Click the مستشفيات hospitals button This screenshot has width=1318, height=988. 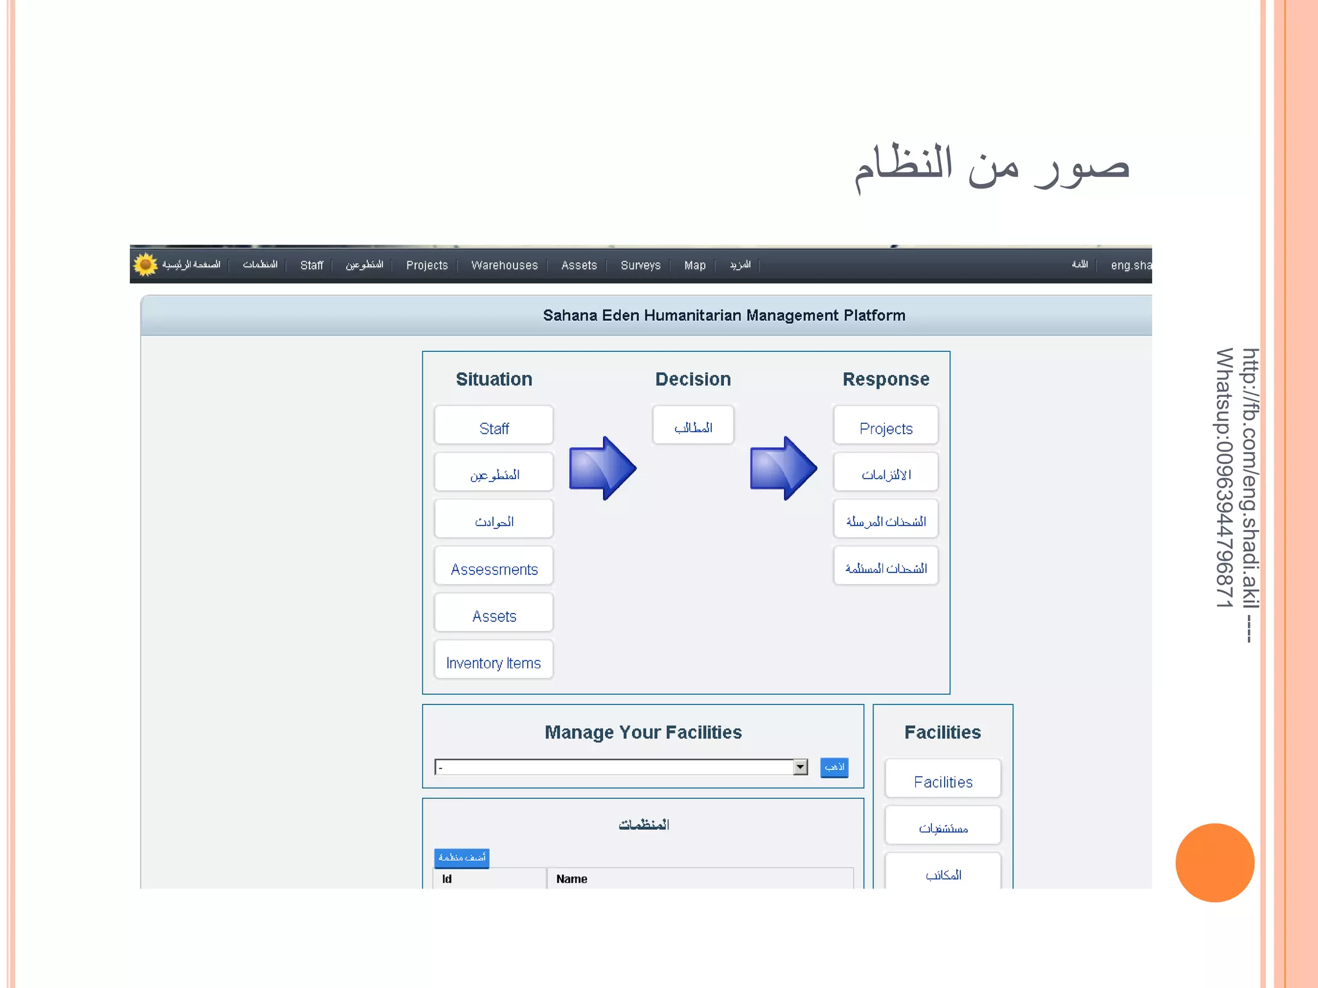tap(943, 825)
